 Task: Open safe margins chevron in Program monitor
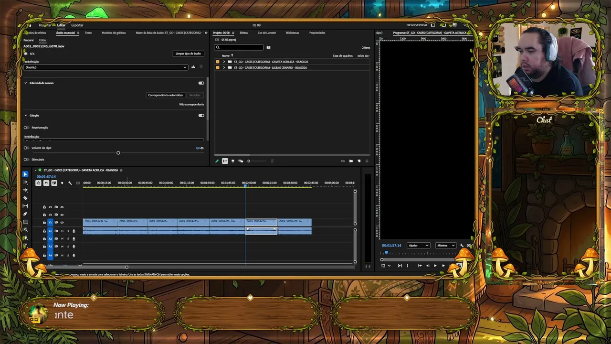389,266
